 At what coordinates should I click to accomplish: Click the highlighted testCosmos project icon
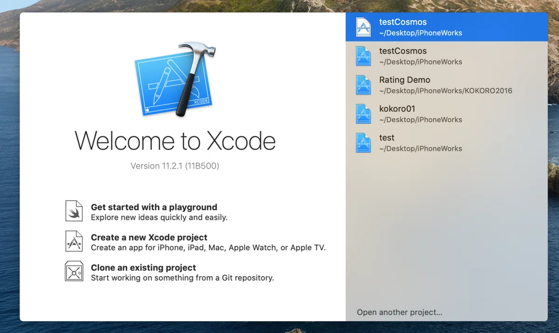coord(363,27)
